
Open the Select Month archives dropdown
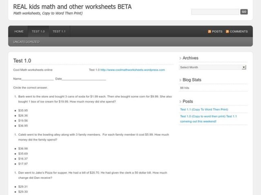click(212, 67)
